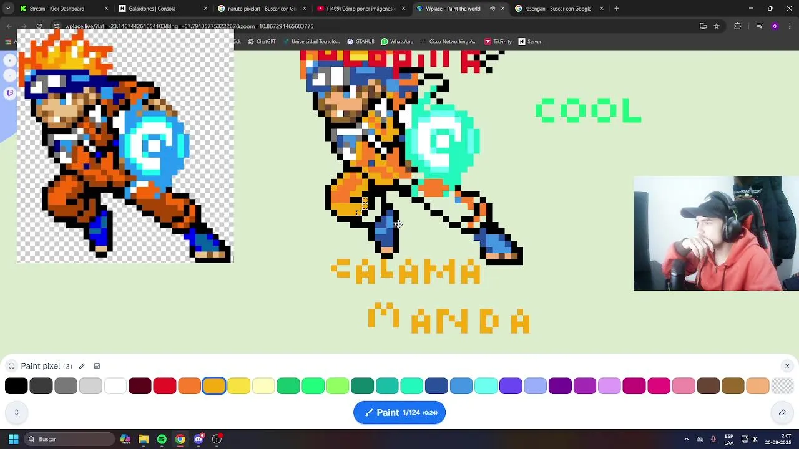Viewport: 799px width, 449px height.
Task: Open the TikFinity bookmark
Action: [498, 42]
